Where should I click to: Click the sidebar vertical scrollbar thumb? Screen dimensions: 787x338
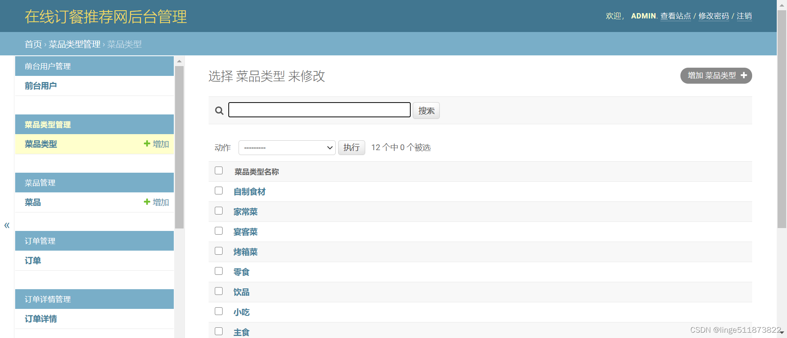[x=179, y=147]
